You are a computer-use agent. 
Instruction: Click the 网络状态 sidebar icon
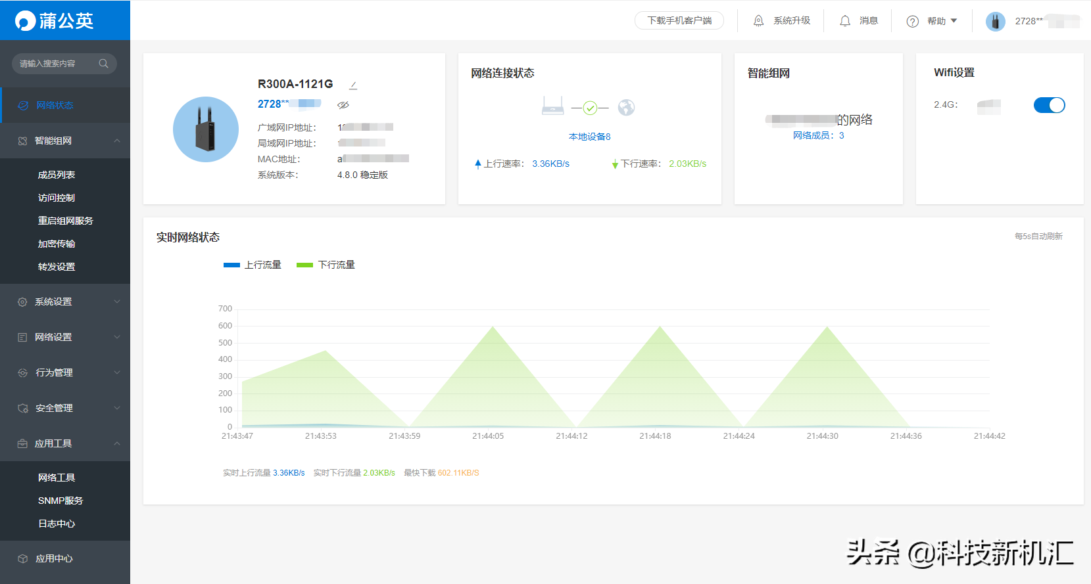(x=23, y=105)
